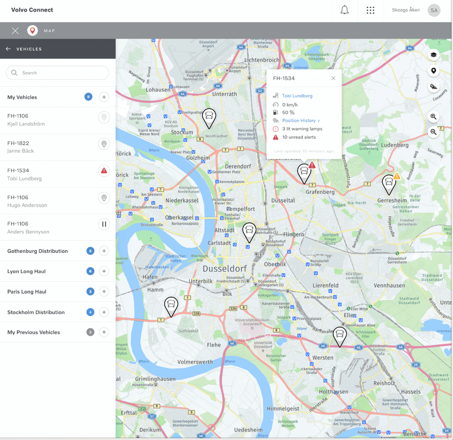Screen dimensions: 453x440
Task: Zoom in on the map
Action: (x=434, y=117)
